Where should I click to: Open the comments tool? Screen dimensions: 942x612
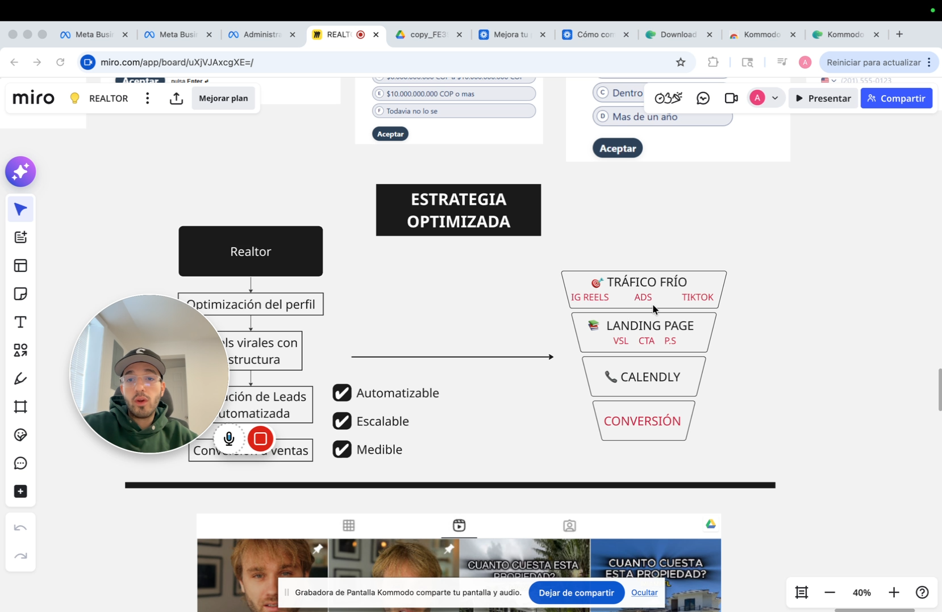[x=20, y=463]
